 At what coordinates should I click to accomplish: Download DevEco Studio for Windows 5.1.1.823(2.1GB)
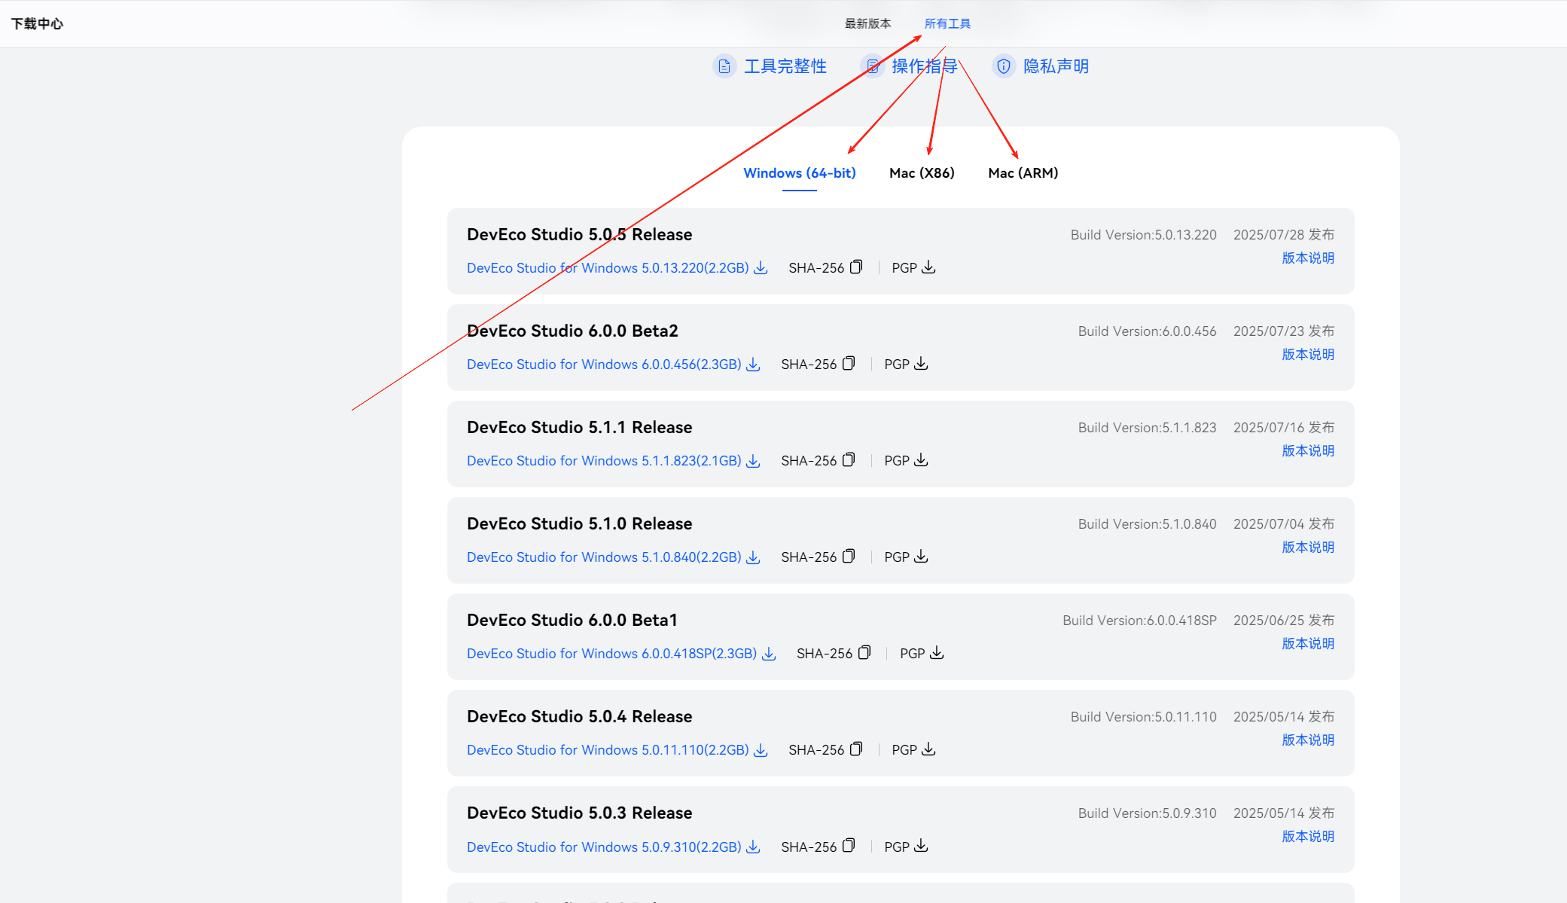pos(604,460)
